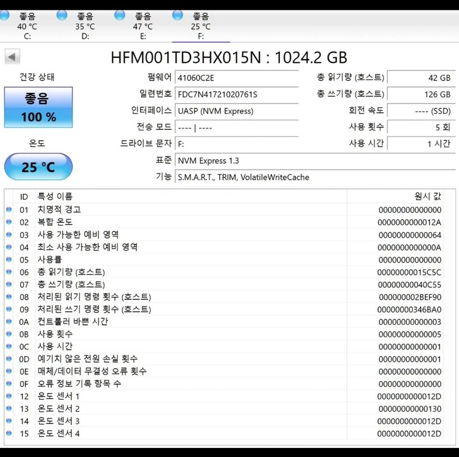
Task: Select the attribute name 온도 센서 4
Action: [x=58, y=433]
